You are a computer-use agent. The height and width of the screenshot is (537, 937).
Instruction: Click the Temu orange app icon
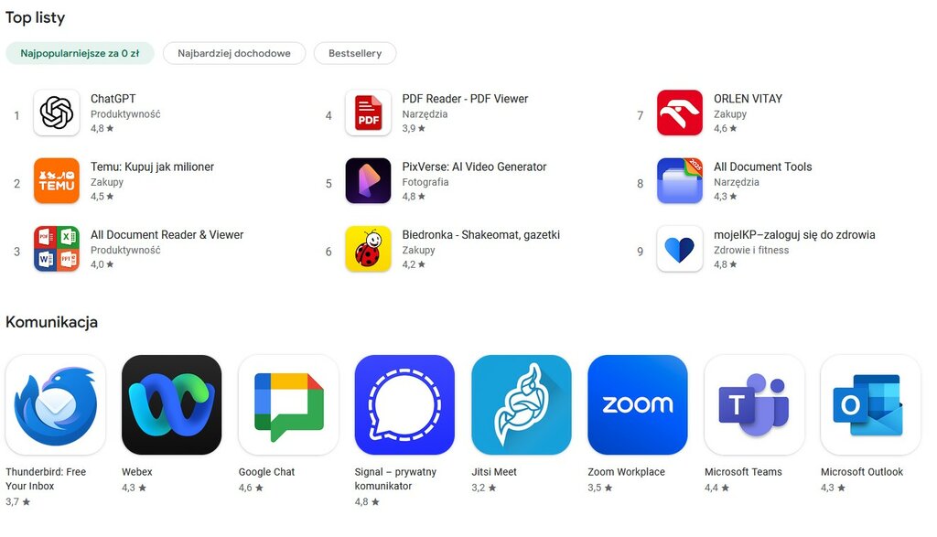(57, 181)
